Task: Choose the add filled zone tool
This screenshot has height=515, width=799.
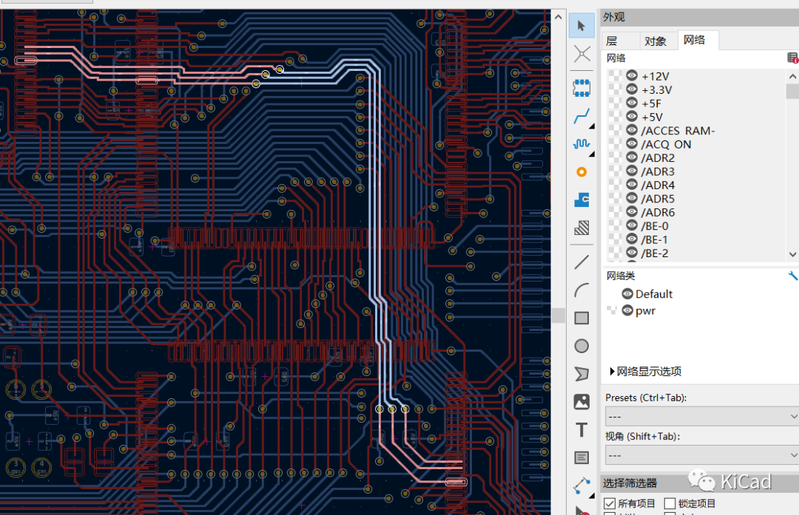Action: (581, 199)
